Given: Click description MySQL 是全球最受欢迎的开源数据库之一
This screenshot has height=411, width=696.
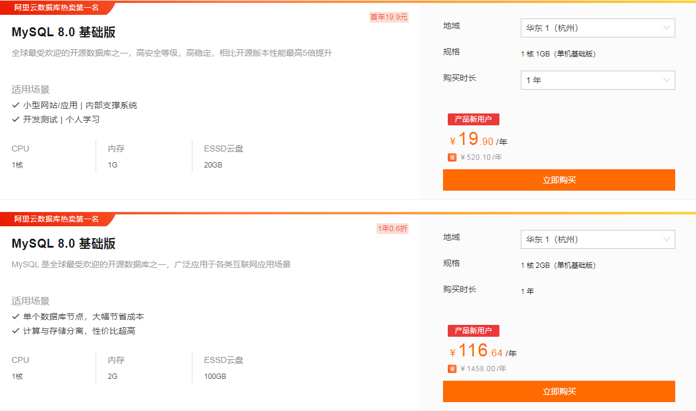Looking at the screenshot, I should 151,264.
